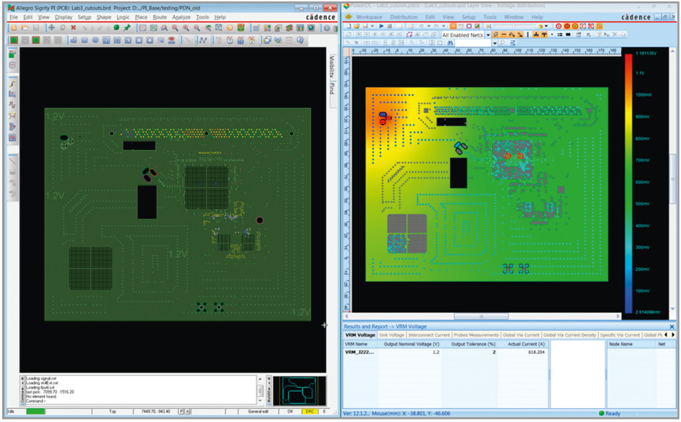Click the binoculars find icon in PowerDC
The image size is (681, 422).
click(450, 43)
